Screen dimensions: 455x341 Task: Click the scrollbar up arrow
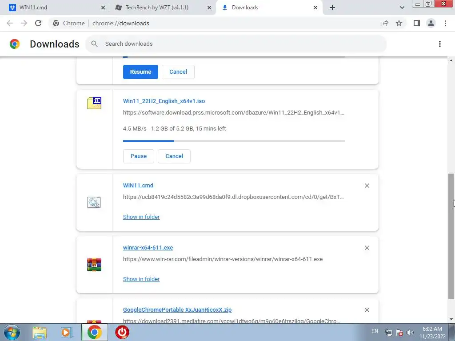click(451, 60)
